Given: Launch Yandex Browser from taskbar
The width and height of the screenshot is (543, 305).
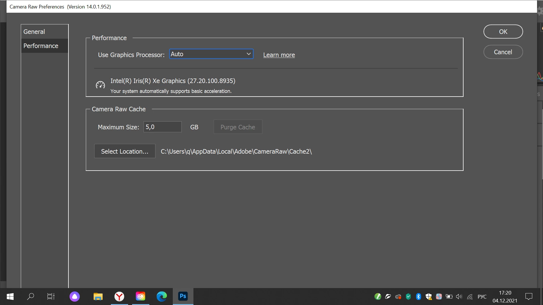Looking at the screenshot, I should pyautogui.click(x=119, y=296).
